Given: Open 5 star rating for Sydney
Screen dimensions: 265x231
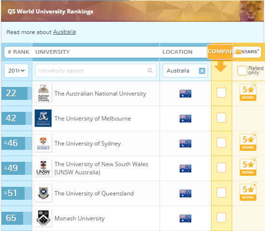Looking at the screenshot, I should click(248, 142).
